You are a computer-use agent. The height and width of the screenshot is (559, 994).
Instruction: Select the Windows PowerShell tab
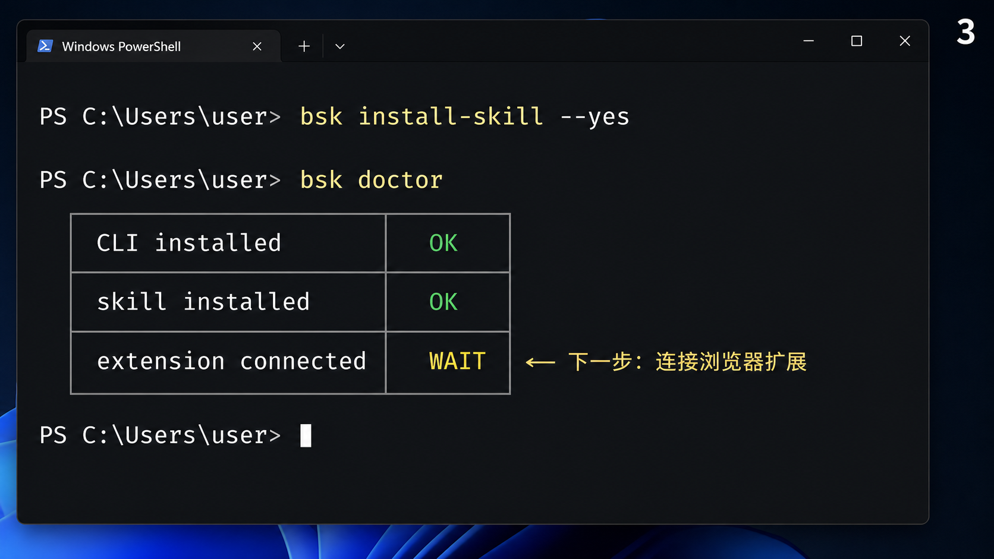pos(153,46)
